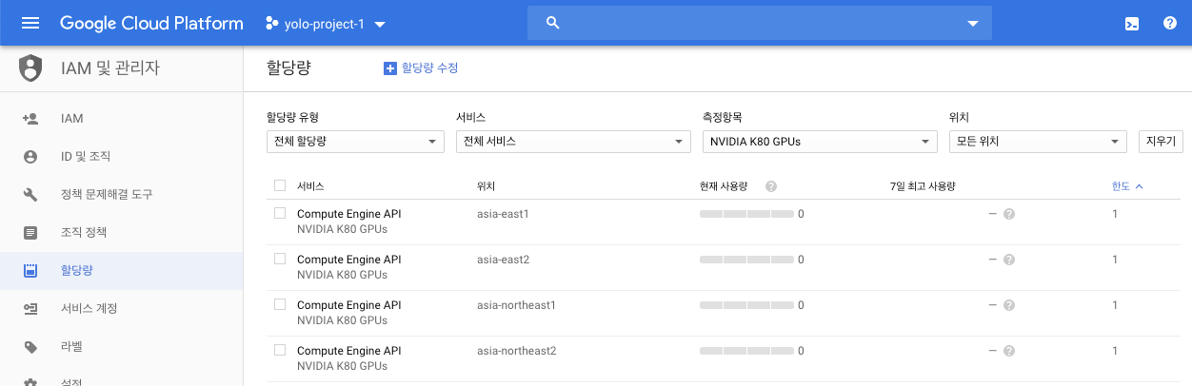This screenshot has height=386, width=1192.
Task: Check the asia-northeast2 row checkbox
Action: point(280,350)
